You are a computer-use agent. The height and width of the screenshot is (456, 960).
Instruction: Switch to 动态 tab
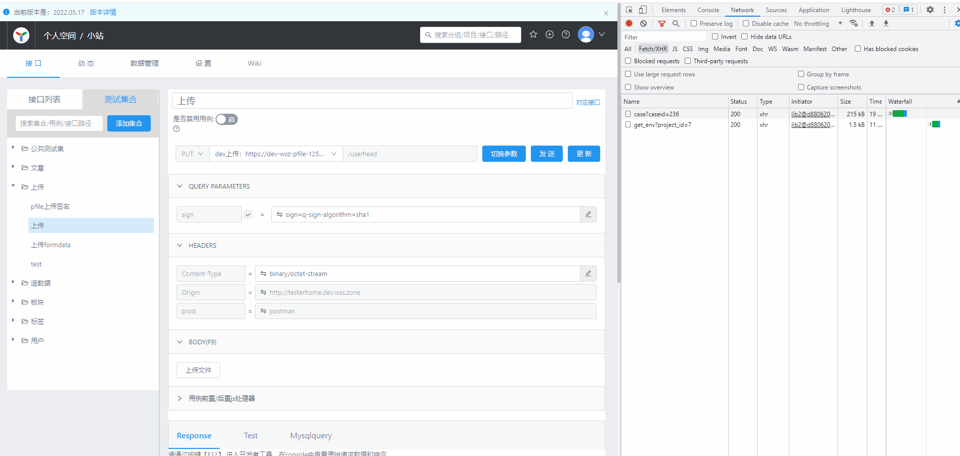pos(86,63)
